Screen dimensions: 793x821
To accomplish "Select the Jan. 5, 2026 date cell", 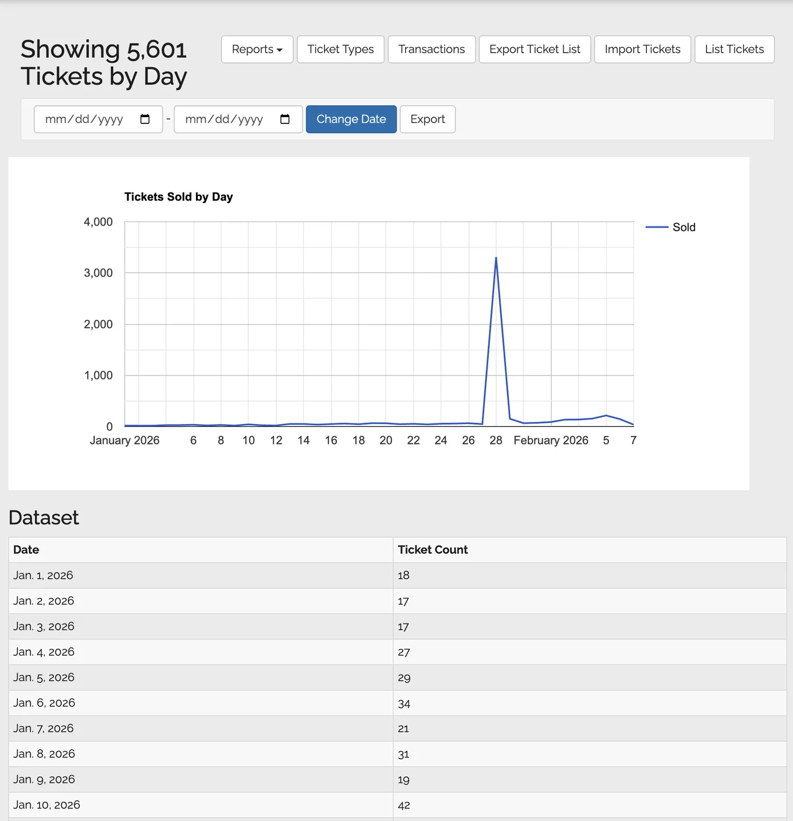I will click(201, 677).
